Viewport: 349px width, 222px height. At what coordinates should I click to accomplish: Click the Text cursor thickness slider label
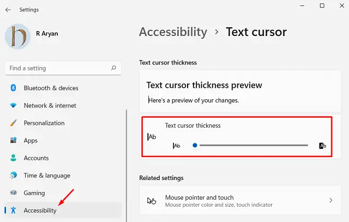point(192,125)
